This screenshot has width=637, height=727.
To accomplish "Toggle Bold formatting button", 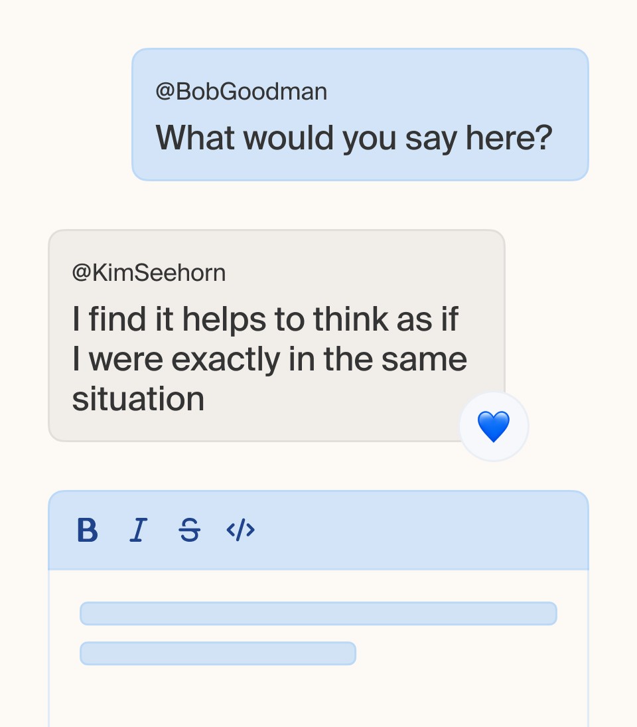I will (x=87, y=530).
